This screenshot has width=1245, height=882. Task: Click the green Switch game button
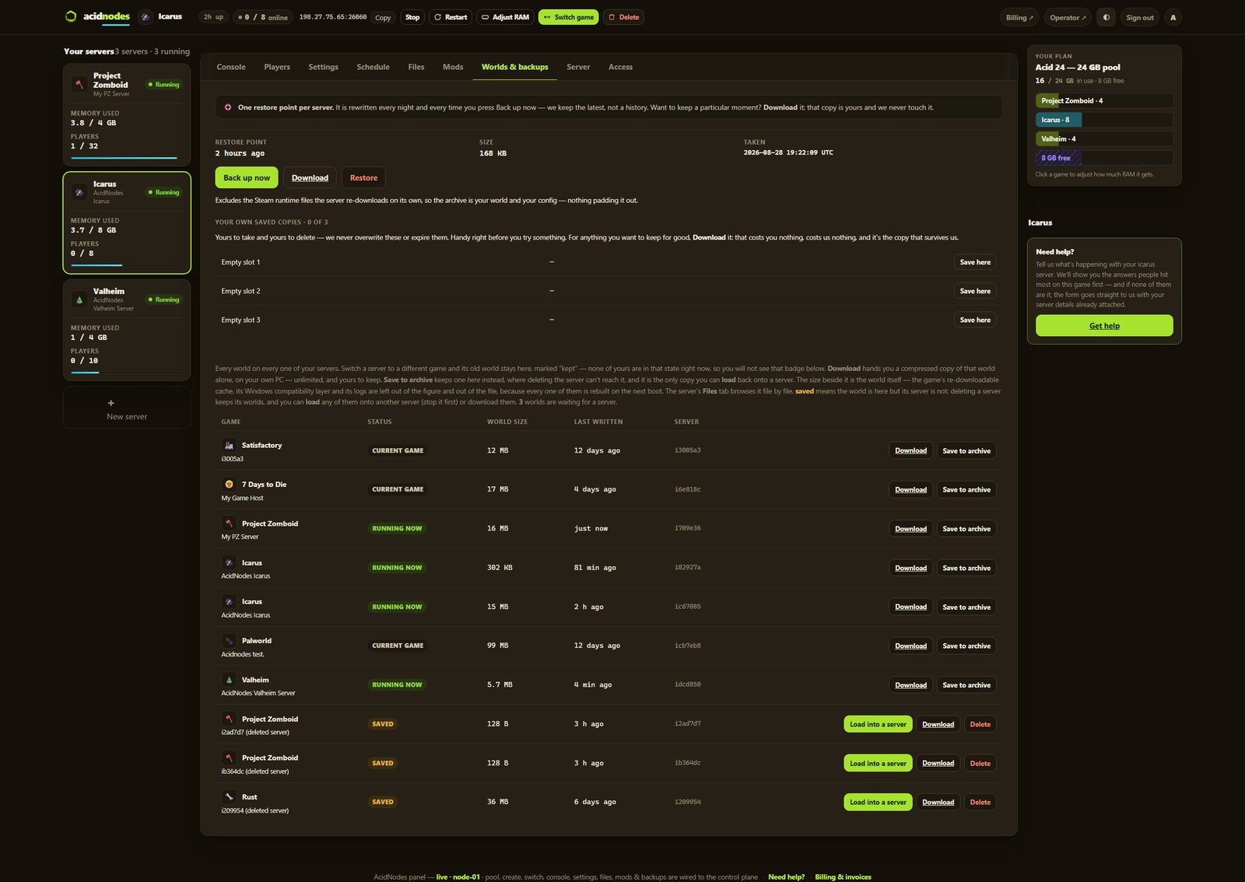(569, 17)
